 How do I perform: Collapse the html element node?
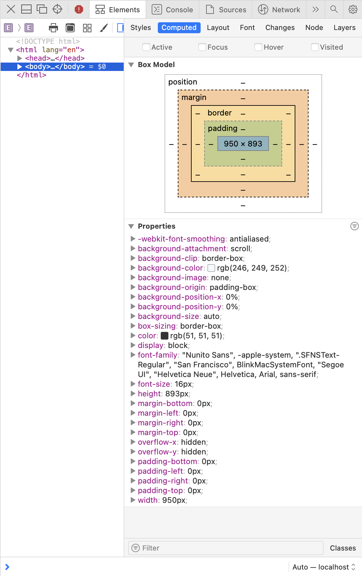[x=11, y=50]
